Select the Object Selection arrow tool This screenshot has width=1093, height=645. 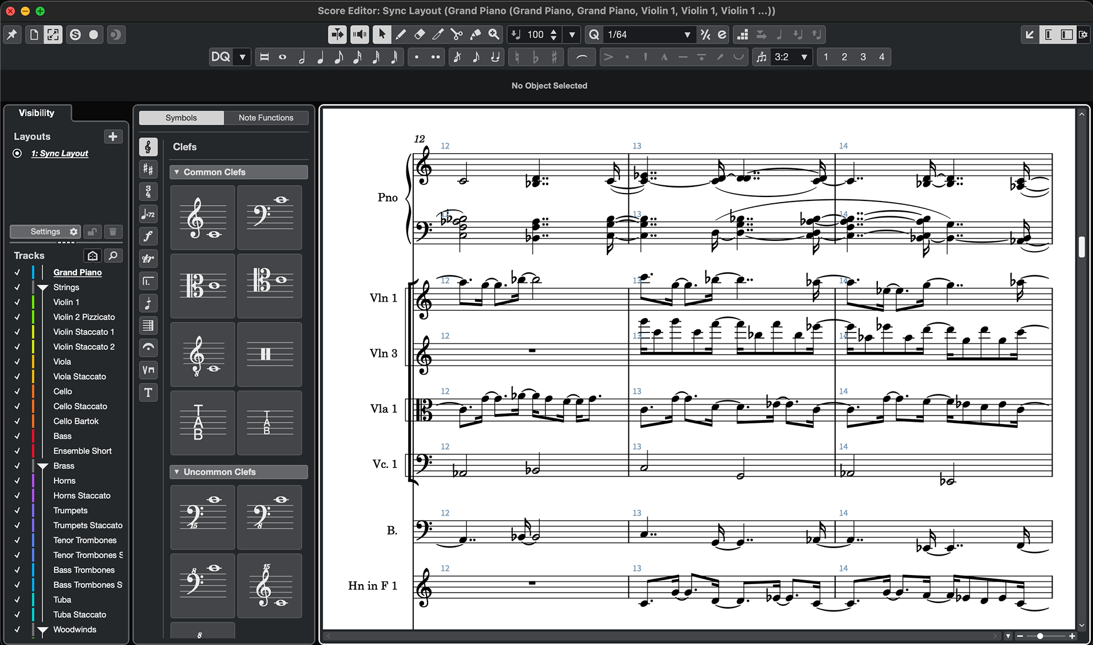click(x=382, y=35)
